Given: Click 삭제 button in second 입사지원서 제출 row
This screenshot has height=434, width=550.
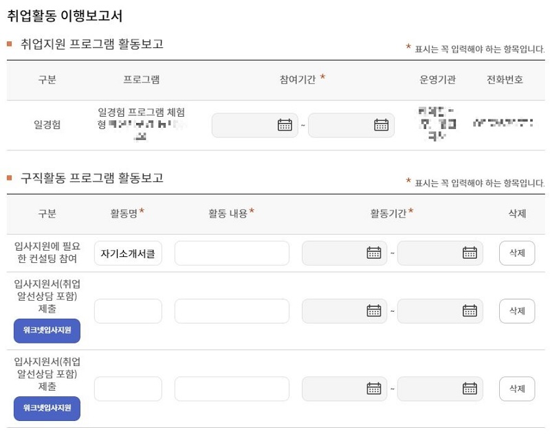Looking at the screenshot, I should (517, 389).
